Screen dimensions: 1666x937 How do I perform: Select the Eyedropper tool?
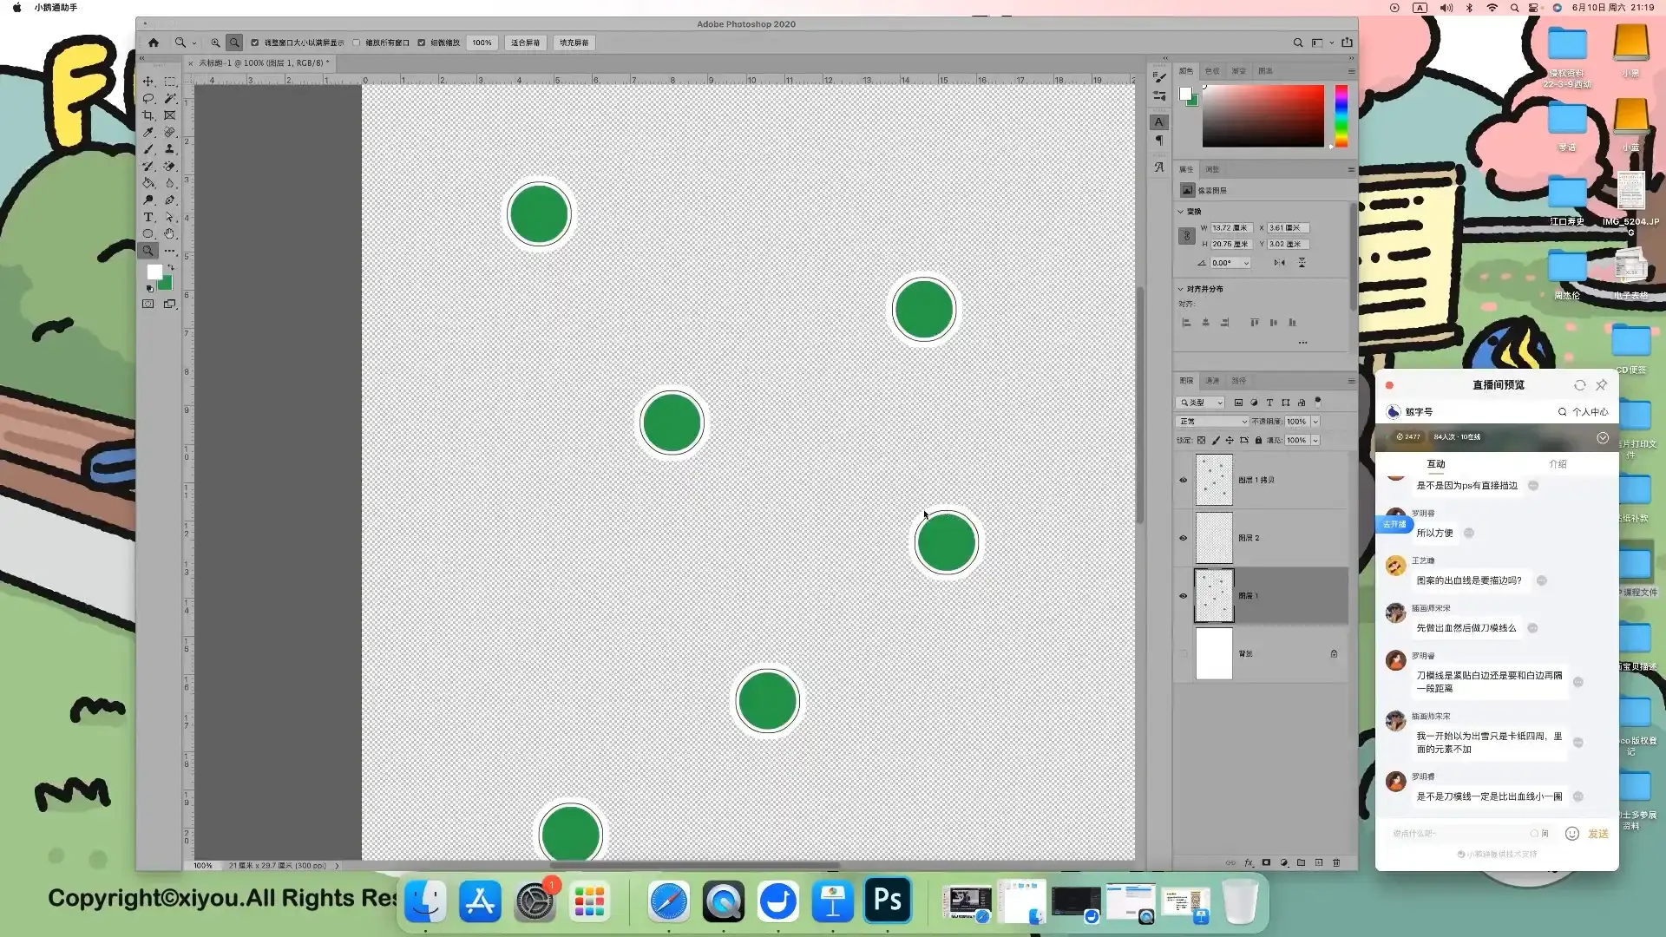point(148,132)
